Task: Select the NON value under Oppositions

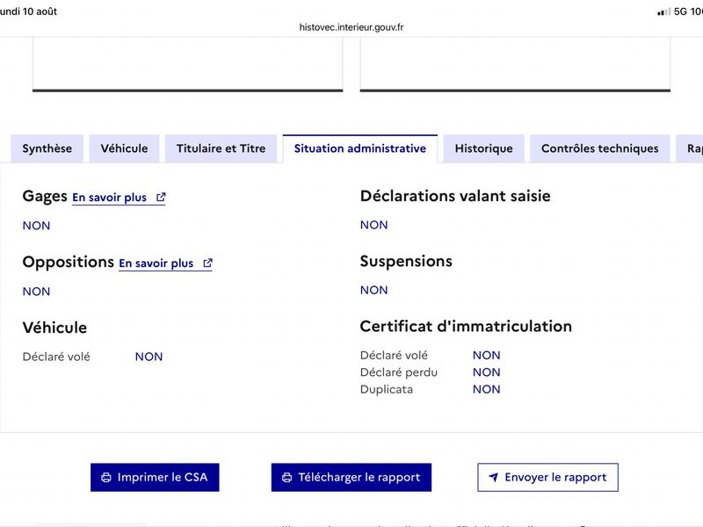Action: click(36, 292)
